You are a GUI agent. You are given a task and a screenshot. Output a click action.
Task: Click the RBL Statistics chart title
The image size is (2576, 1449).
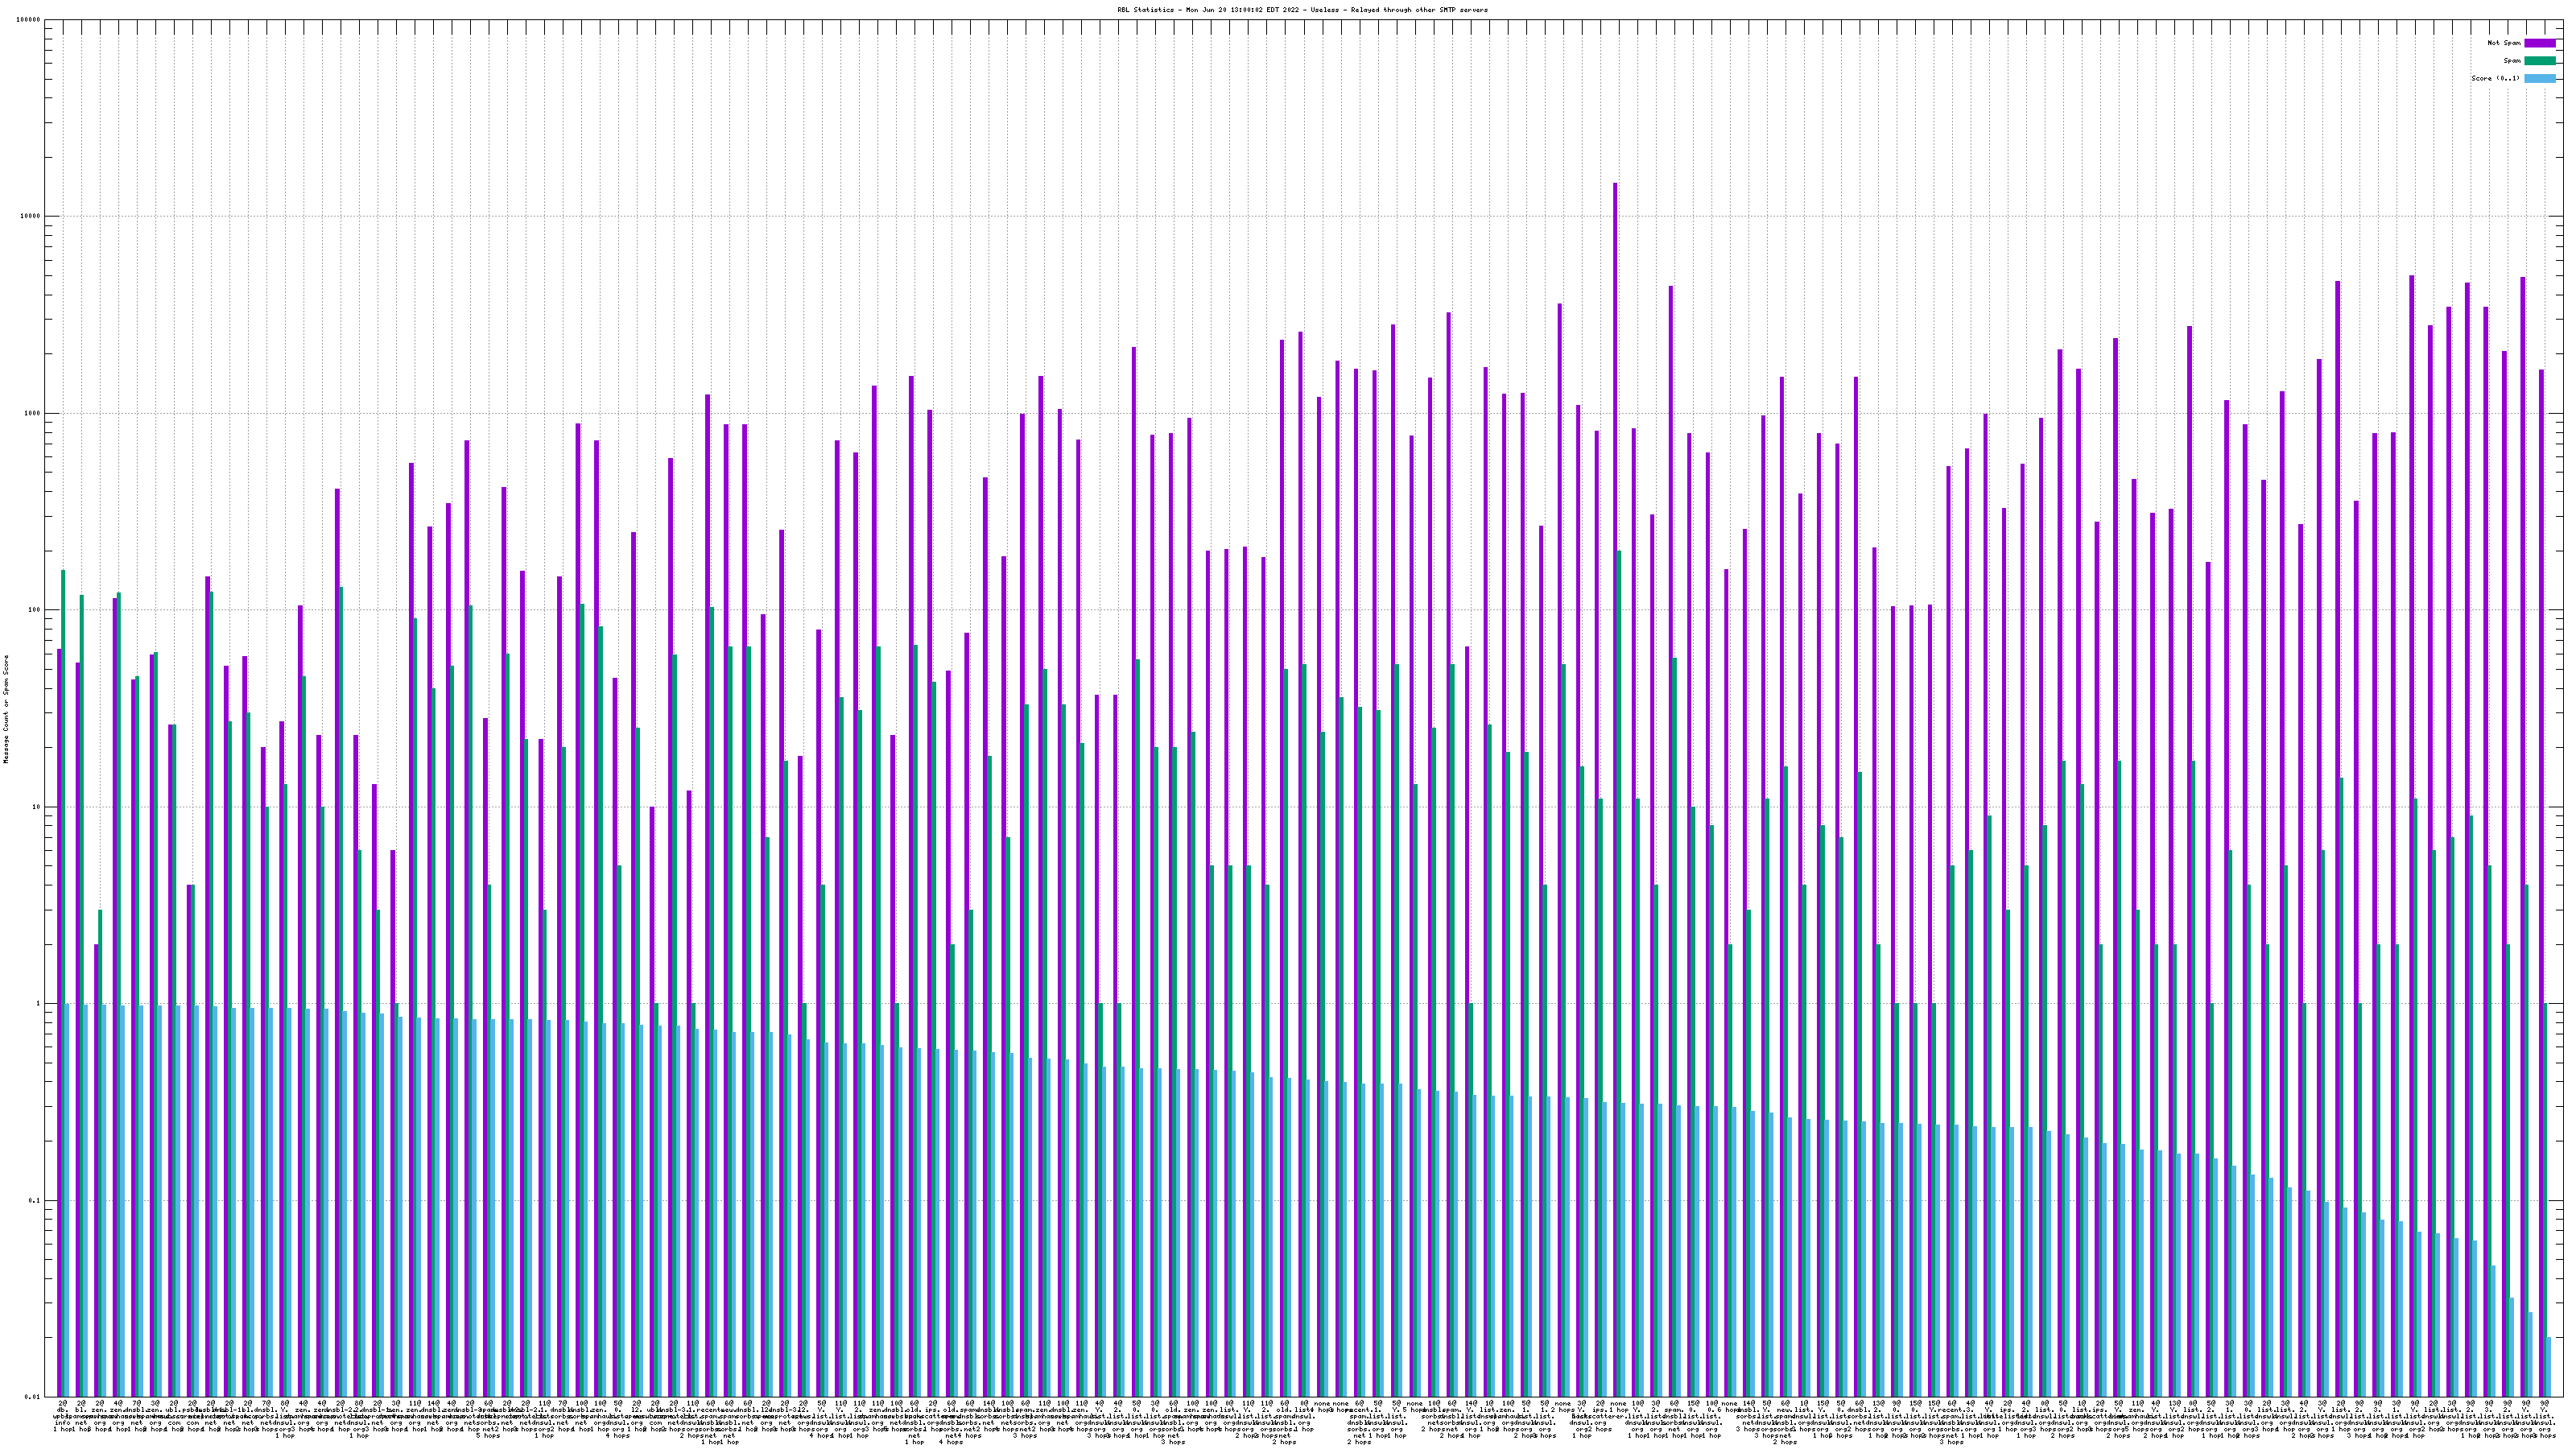(1302, 10)
